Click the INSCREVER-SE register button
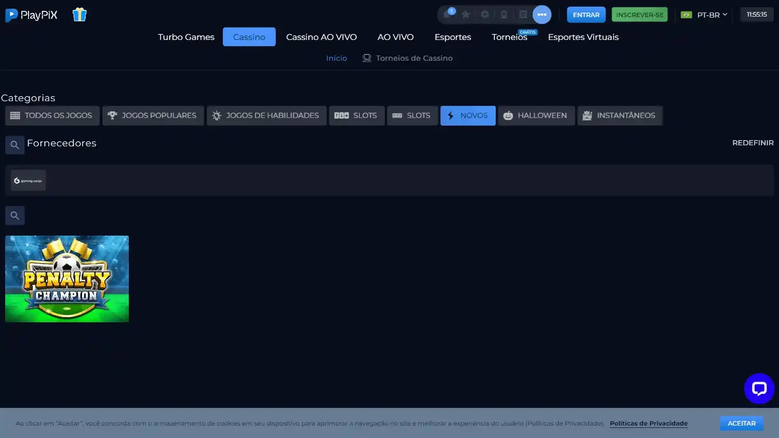This screenshot has height=438, width=779. 639,15
